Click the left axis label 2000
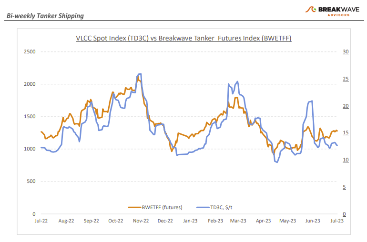Viewport: 367px width, 242px height. point(30,84)
